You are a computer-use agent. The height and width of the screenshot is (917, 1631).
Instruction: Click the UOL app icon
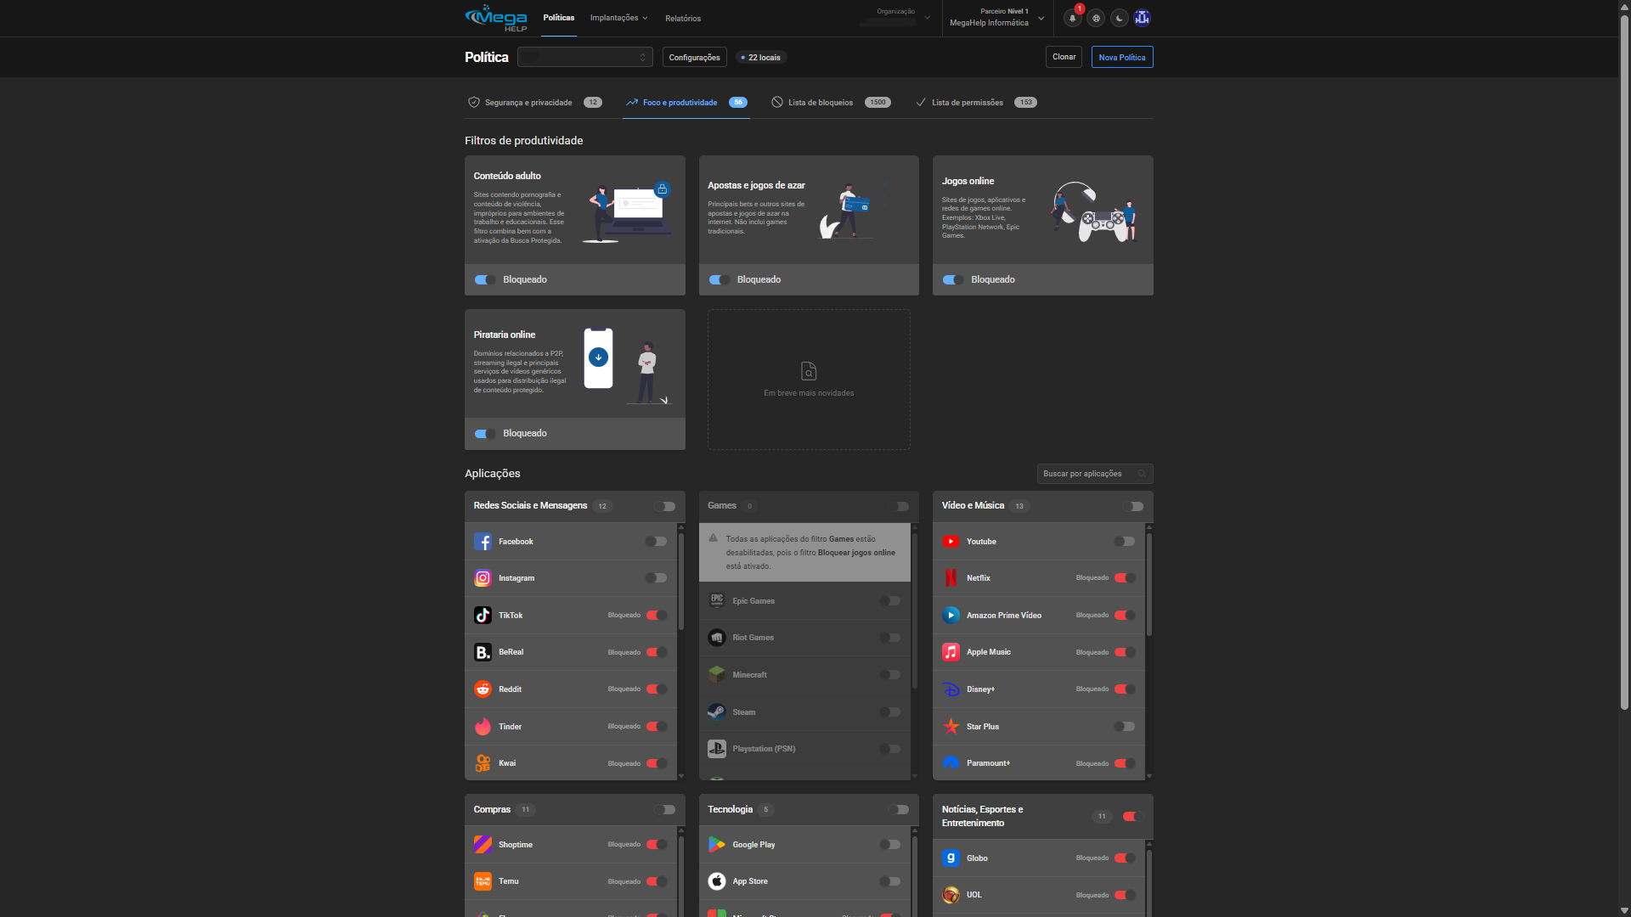(951, 895)
